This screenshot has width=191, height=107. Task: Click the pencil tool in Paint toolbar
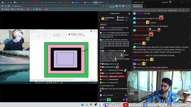(43, 34)
